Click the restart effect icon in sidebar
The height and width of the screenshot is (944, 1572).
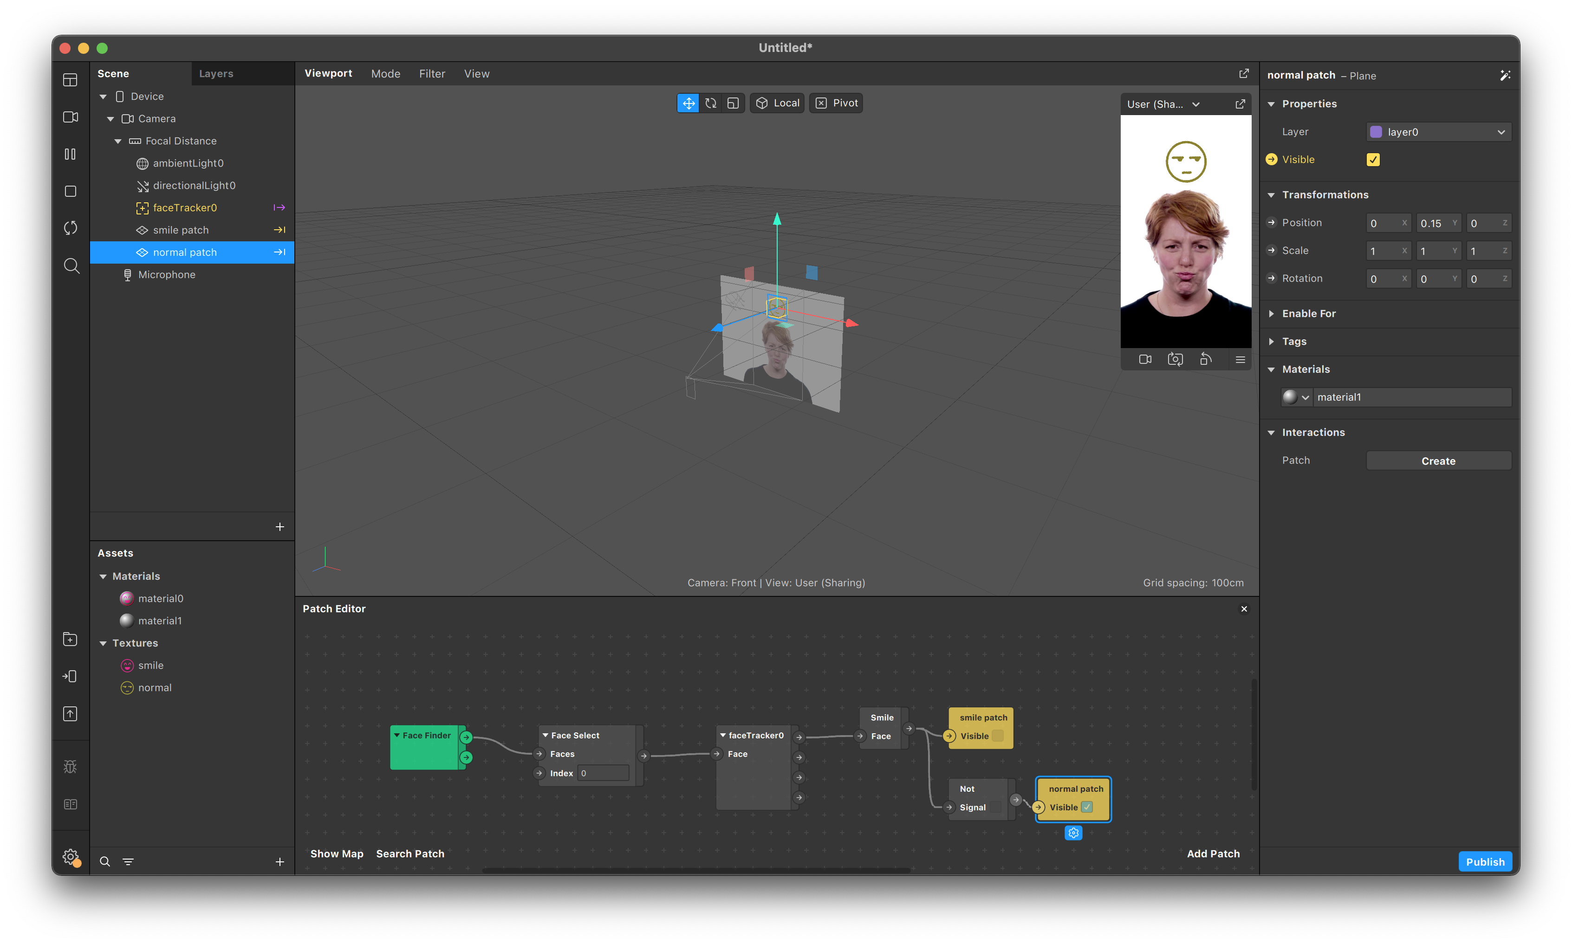click(x=70, y=228)
